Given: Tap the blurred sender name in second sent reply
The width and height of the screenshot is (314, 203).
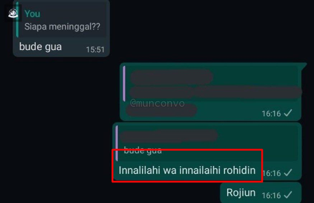Looking at the screenshot, I should [169, 136].
